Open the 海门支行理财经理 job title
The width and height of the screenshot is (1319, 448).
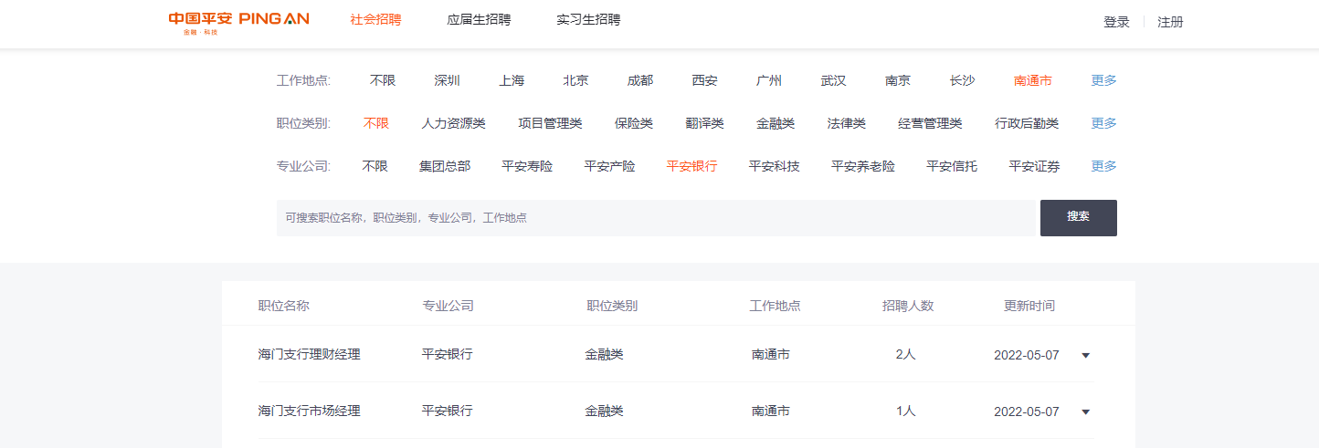[310, 354]
